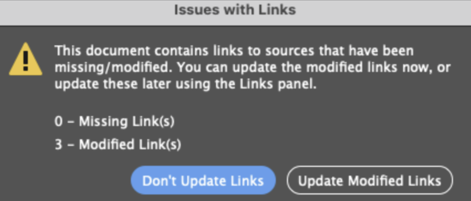The width and height of the screenshot is (471, 201).
Task: Click the Don't Update Links button
Action: tap(203, 181)
